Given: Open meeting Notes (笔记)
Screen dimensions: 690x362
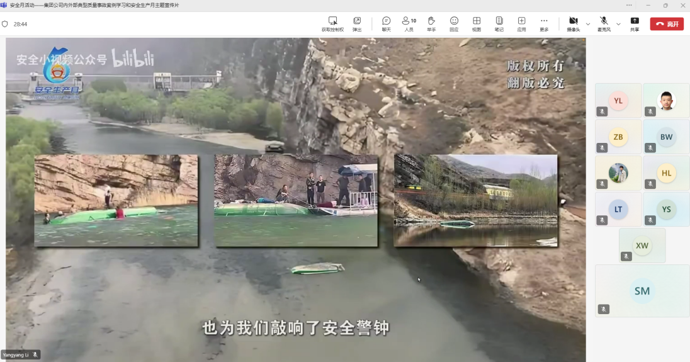Looking at the screenshot, I should 499,21.
